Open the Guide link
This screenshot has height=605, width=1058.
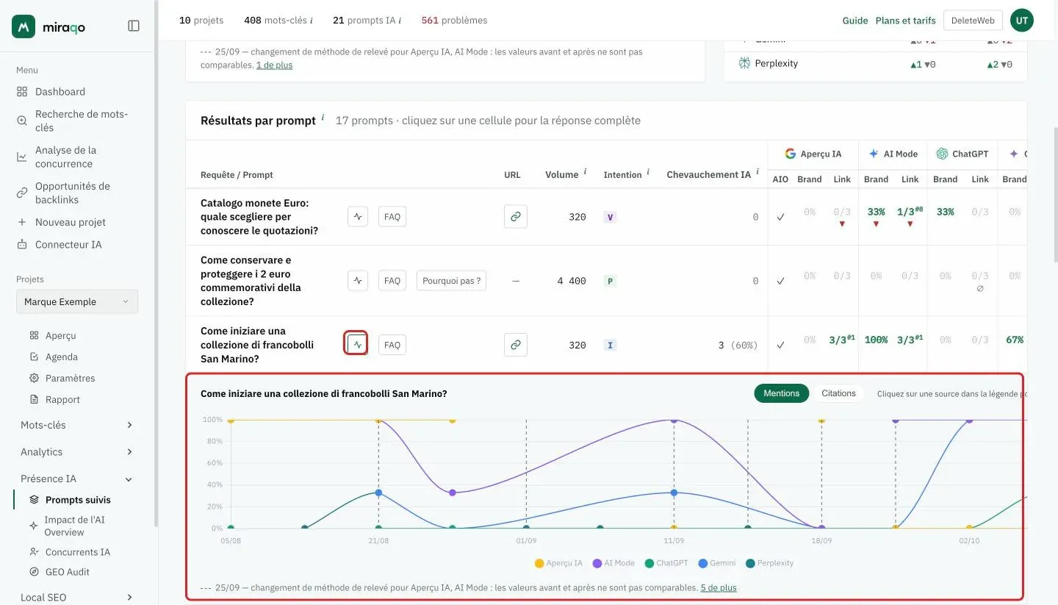click(855, 21)
